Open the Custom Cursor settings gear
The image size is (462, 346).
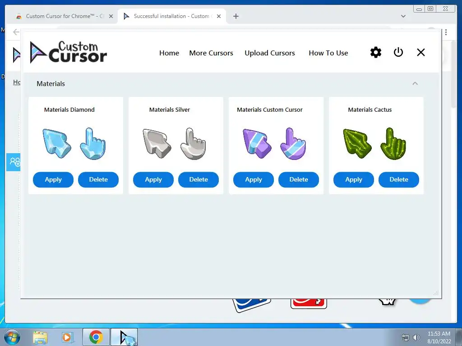coord(376,52)
